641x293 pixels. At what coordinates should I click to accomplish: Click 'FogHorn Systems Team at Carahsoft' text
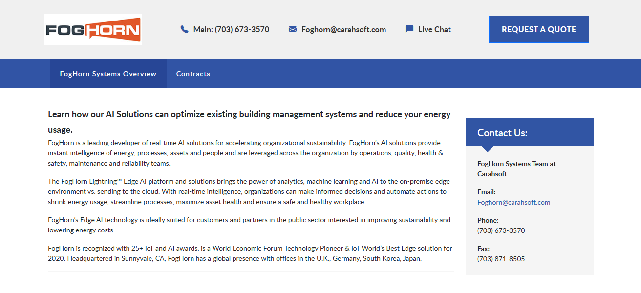pos(516,168)
